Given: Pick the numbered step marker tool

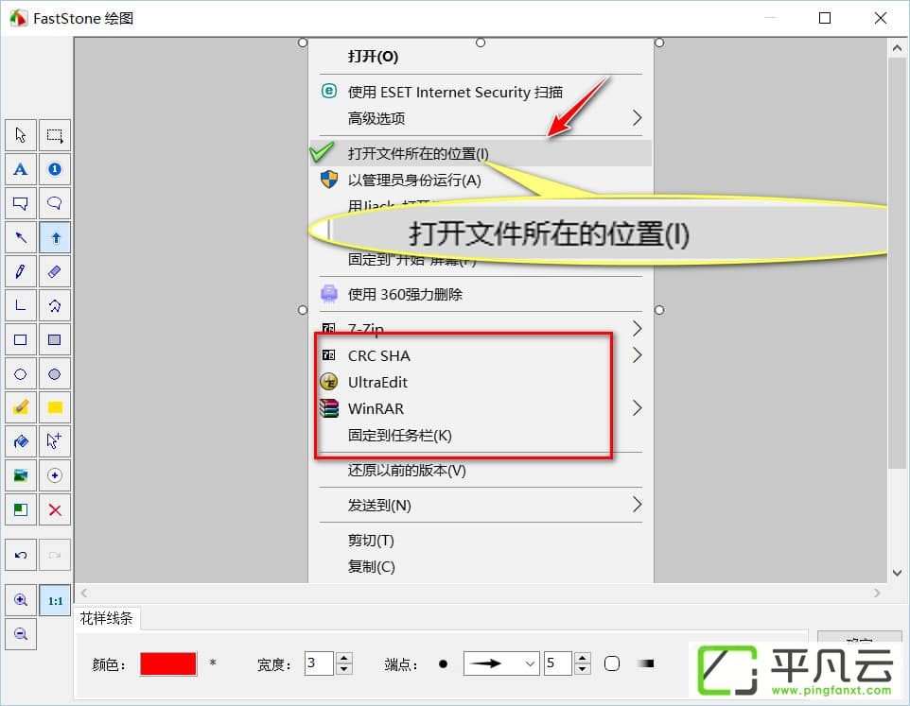Looking at the screenshot, I should (x=55, y=169).
